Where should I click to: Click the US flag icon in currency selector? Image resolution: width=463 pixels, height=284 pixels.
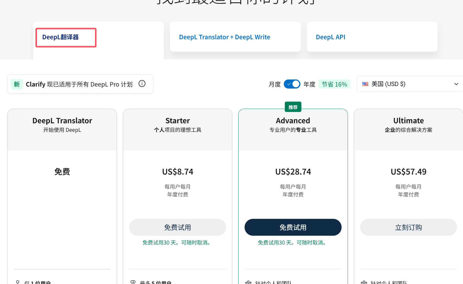click(365, 84)
